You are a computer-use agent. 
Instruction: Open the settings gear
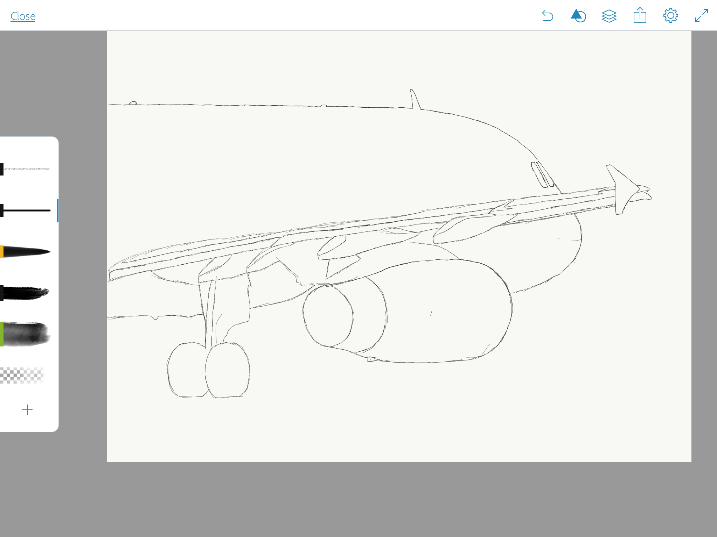[x=670, y=16]
